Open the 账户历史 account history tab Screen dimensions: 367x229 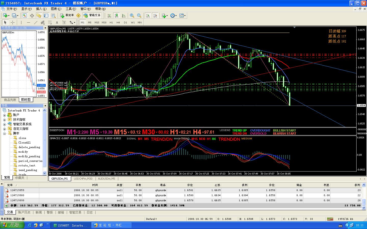point(24,212)
